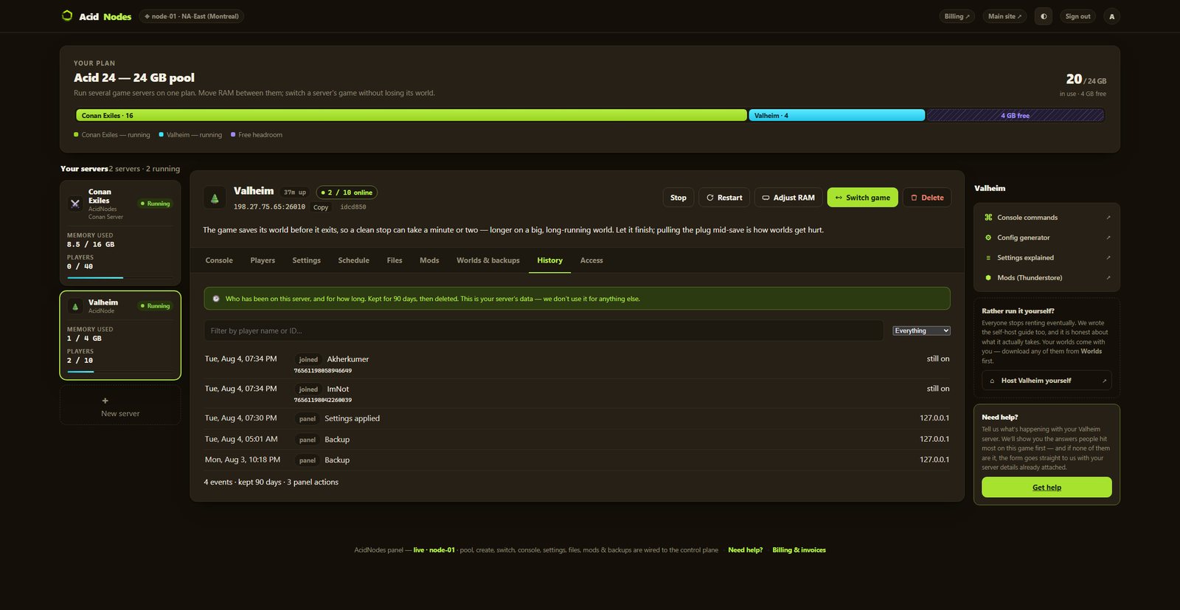The width and height of the screenshot is (1180, 610).
Task: Click the Acid Nodes hexagon logo
Action: (x=67, y=15)
